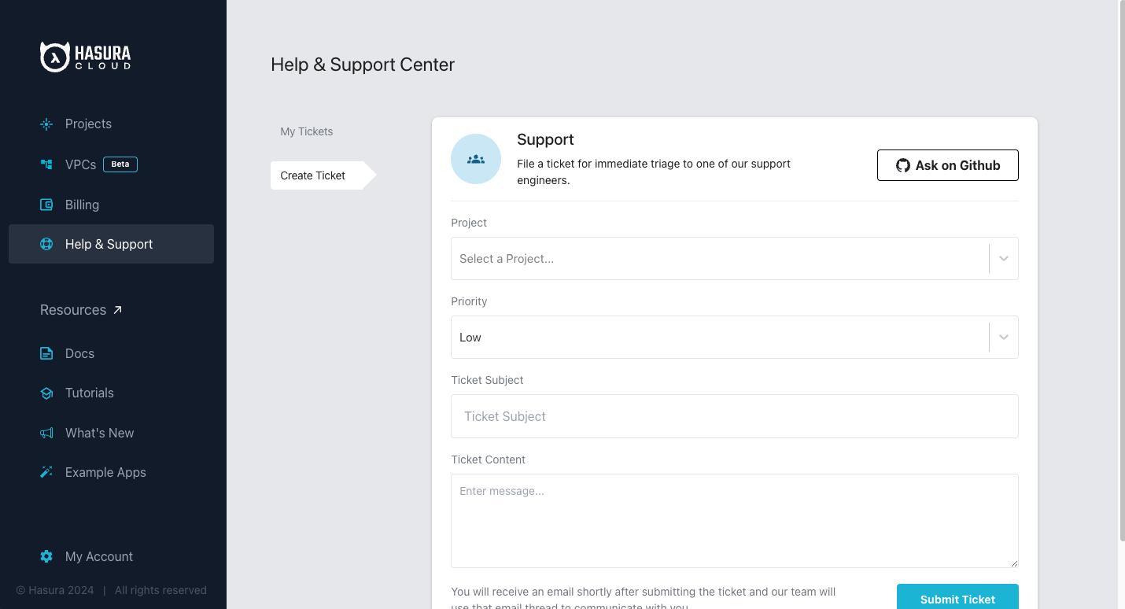Click the VPCs Beta badge
Viewport: 1125px width, 609px height.
pyautogui.click(x=120, y=164)
